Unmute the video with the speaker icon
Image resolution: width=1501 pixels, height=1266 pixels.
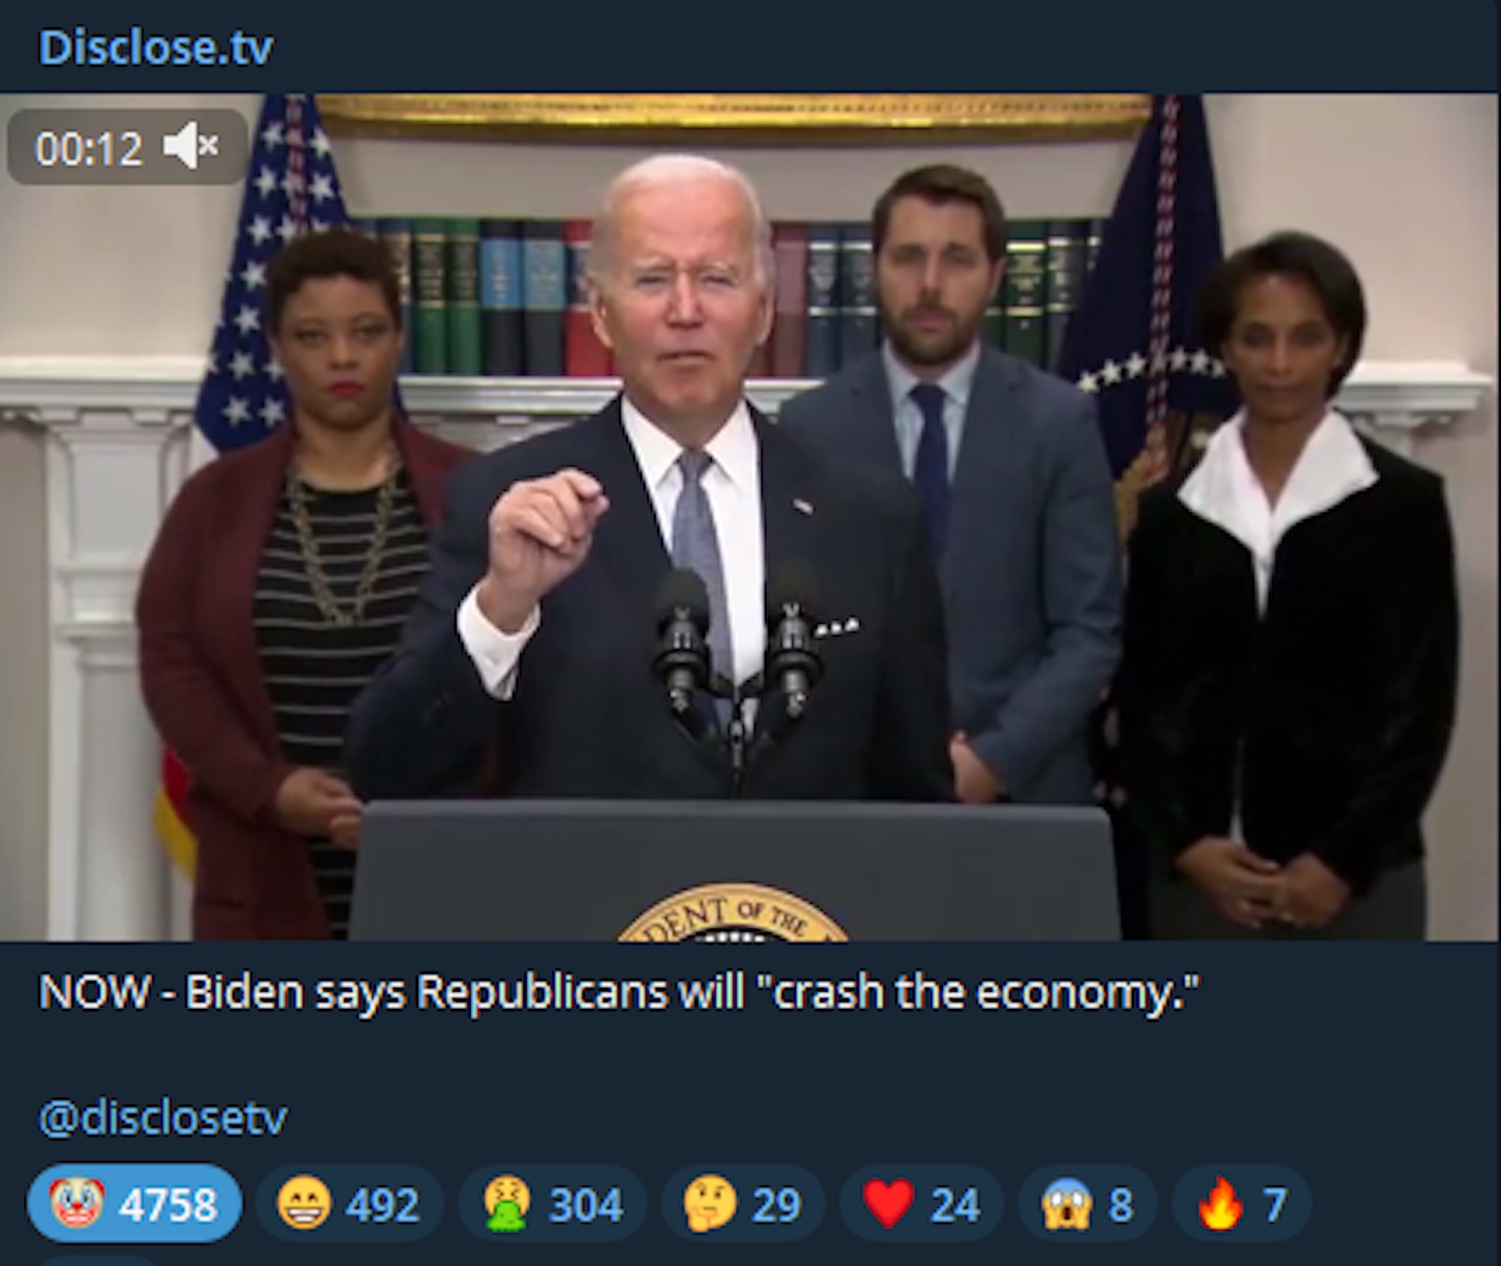pyautogui.click(x=190, y=147)
